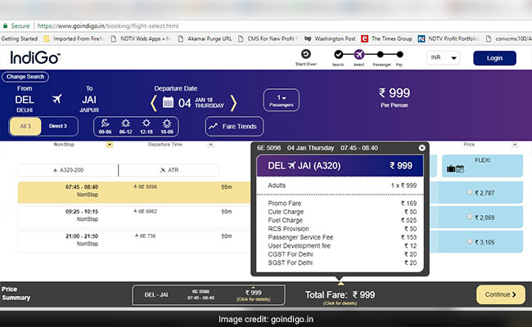Open the NDTV Web Apps bookmark
This screenshot has width=532, height=327.
[141, 38]
